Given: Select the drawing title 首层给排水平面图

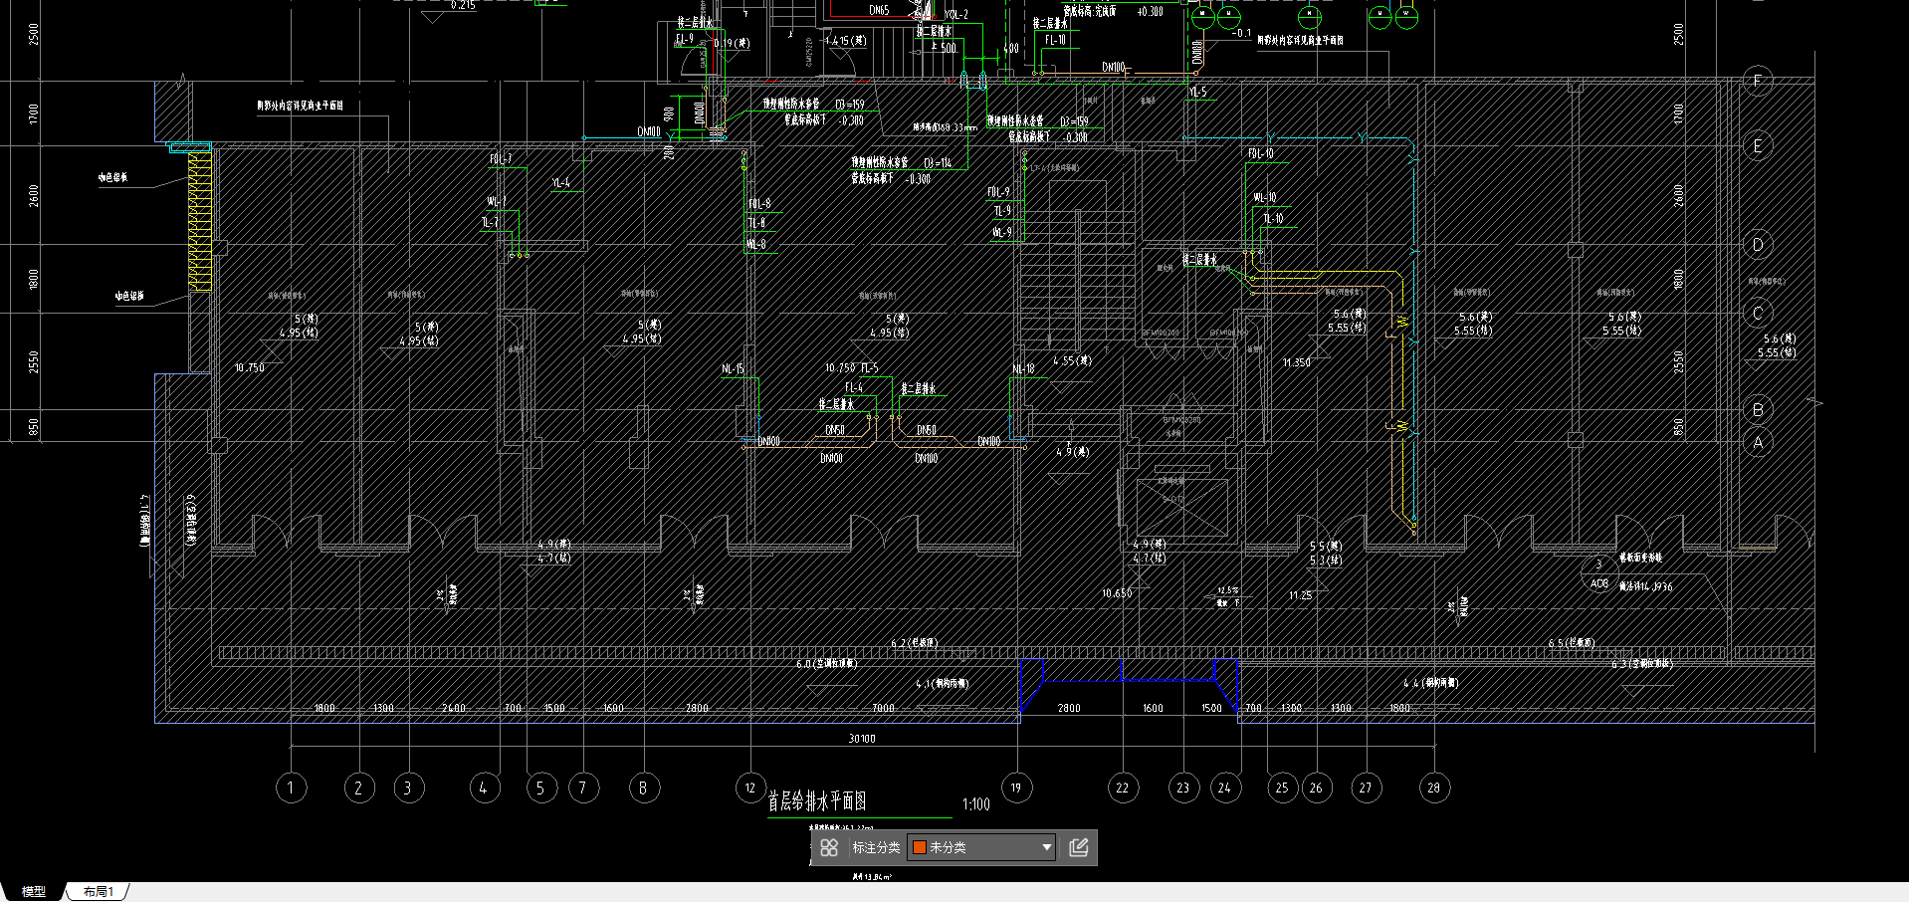Looking at the screenshot, I should tap(816, 800).
